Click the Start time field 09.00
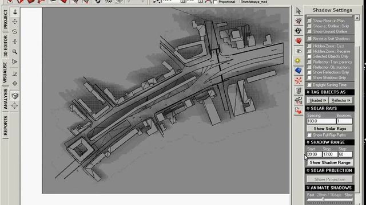Image resolution: width=366 pixels, height=205 pixels. pyautogui.click(x=314, y=154)
